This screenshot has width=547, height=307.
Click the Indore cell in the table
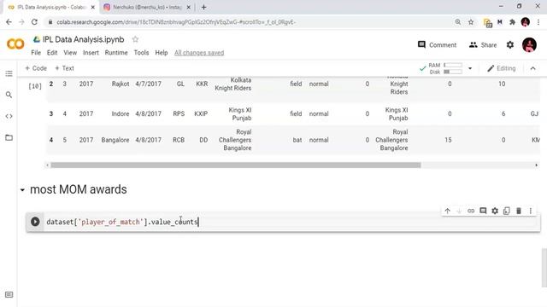[121, 113]
